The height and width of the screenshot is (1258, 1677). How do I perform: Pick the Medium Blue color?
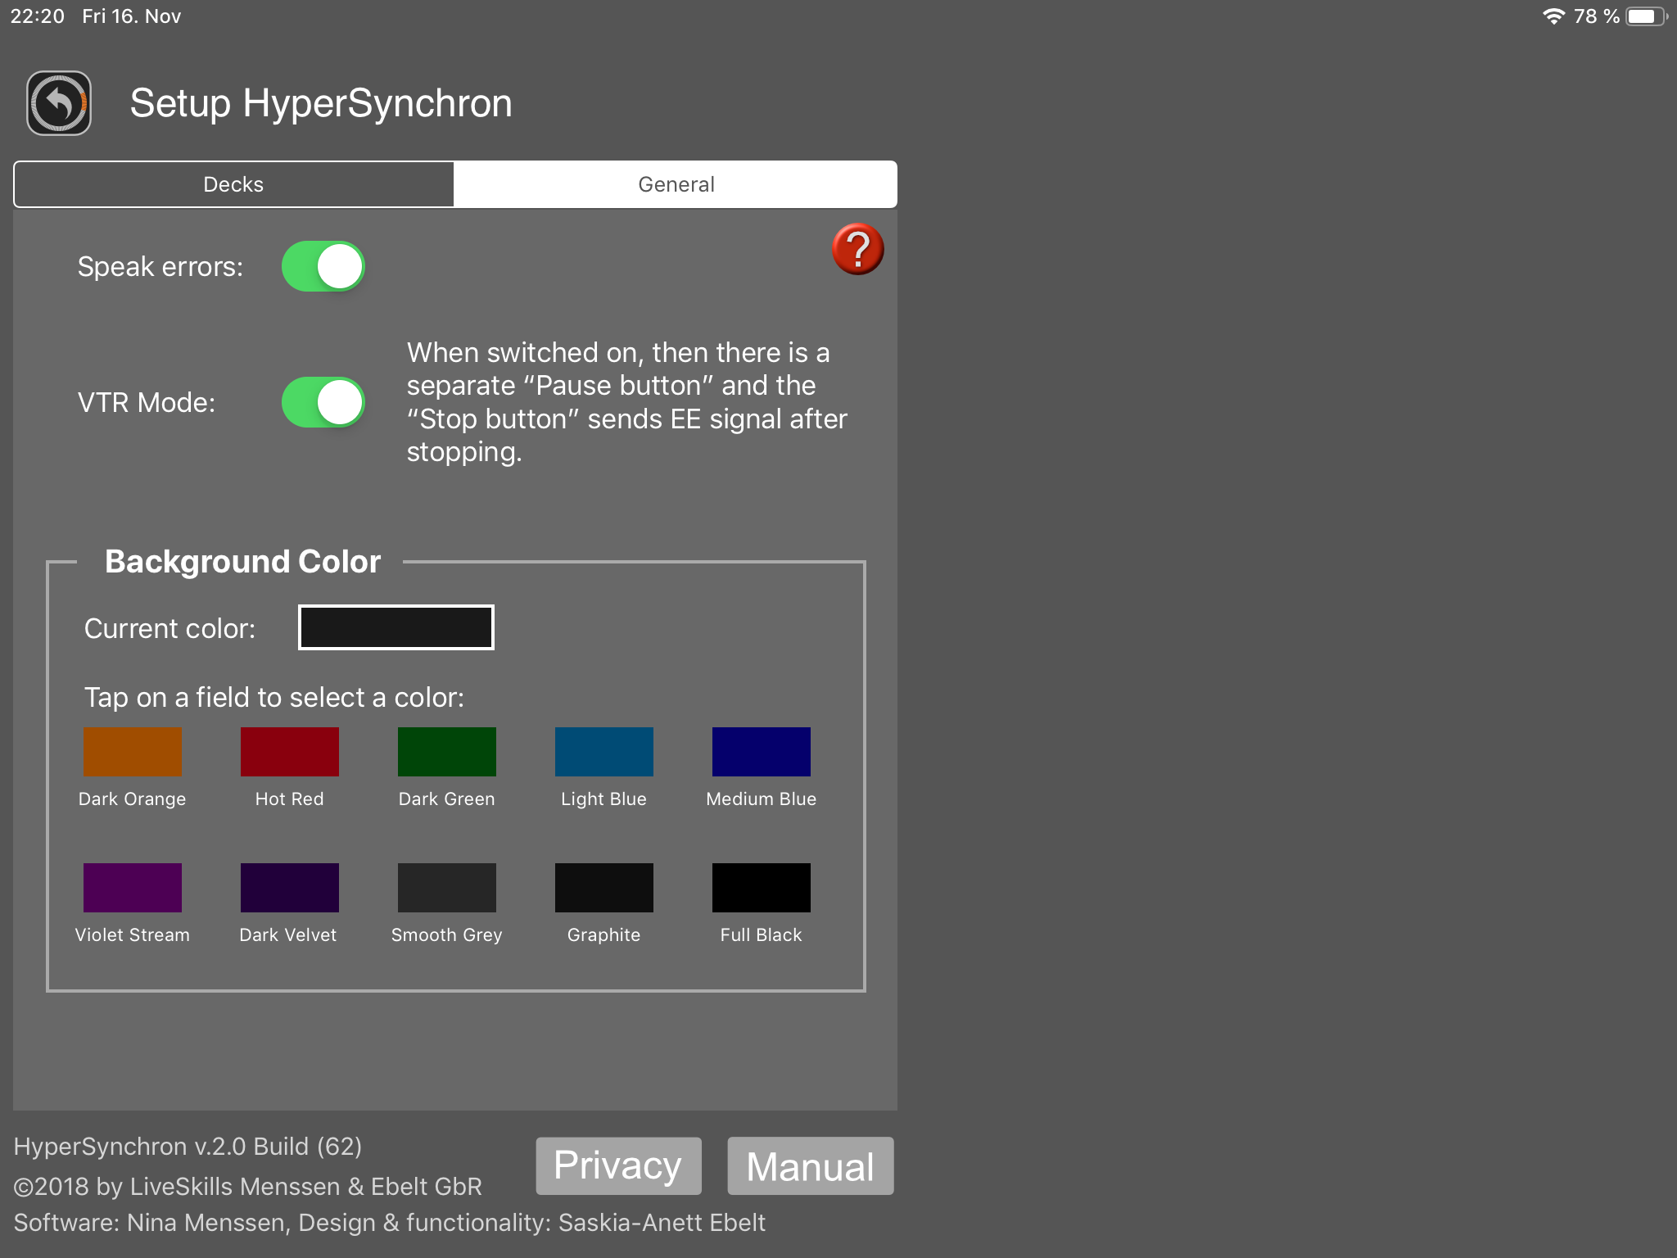click(x=762, y=752)
